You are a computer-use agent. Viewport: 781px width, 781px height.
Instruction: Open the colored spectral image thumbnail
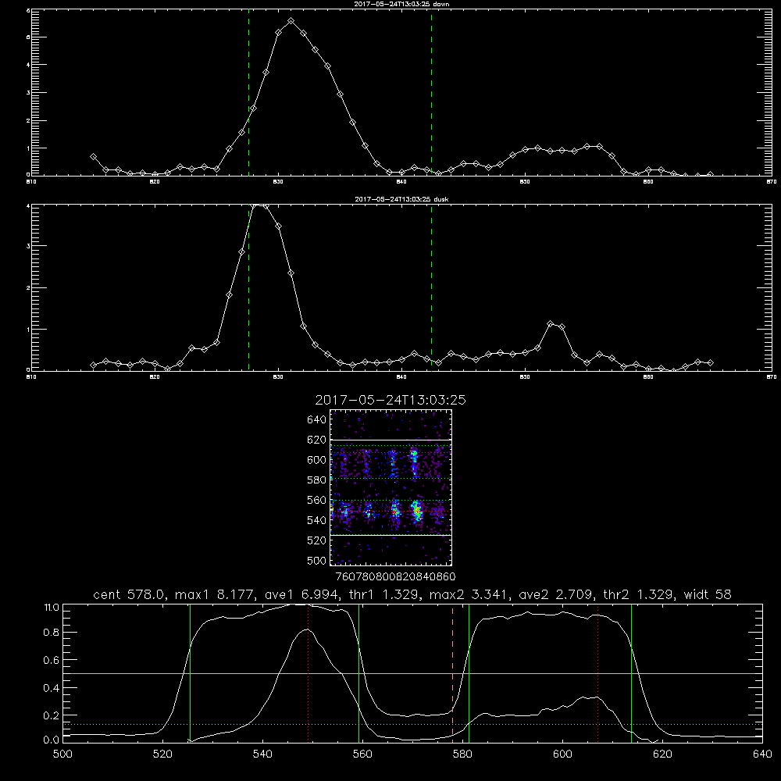click(x=391, y=487)
